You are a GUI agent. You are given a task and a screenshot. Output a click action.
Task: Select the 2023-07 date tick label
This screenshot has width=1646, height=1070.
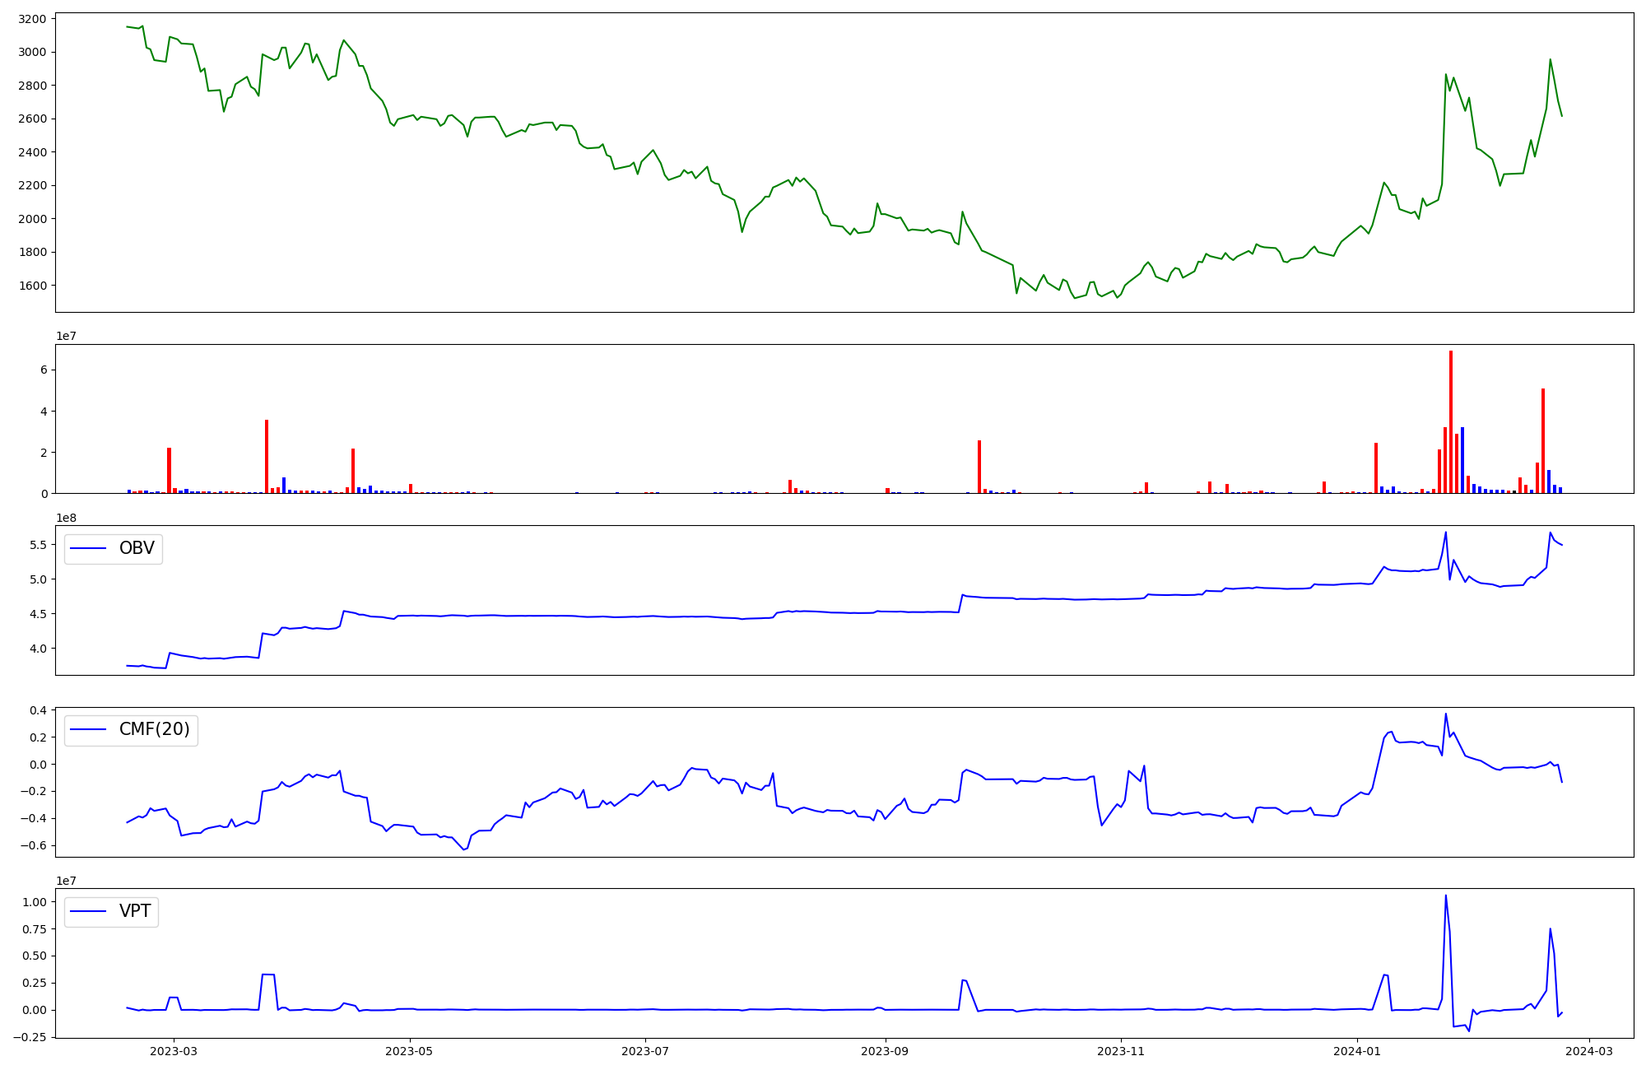(645, 1051)
